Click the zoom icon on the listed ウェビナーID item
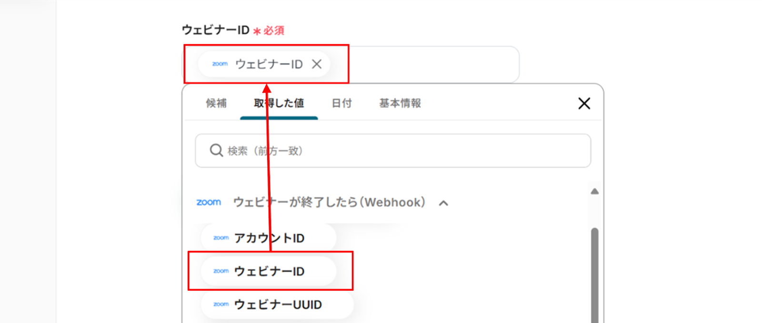Screen dimensions: 762x323 click(221, 271)
